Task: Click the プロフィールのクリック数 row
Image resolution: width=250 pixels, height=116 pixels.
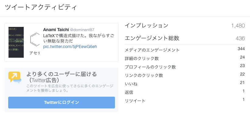Action: [185, 66]
